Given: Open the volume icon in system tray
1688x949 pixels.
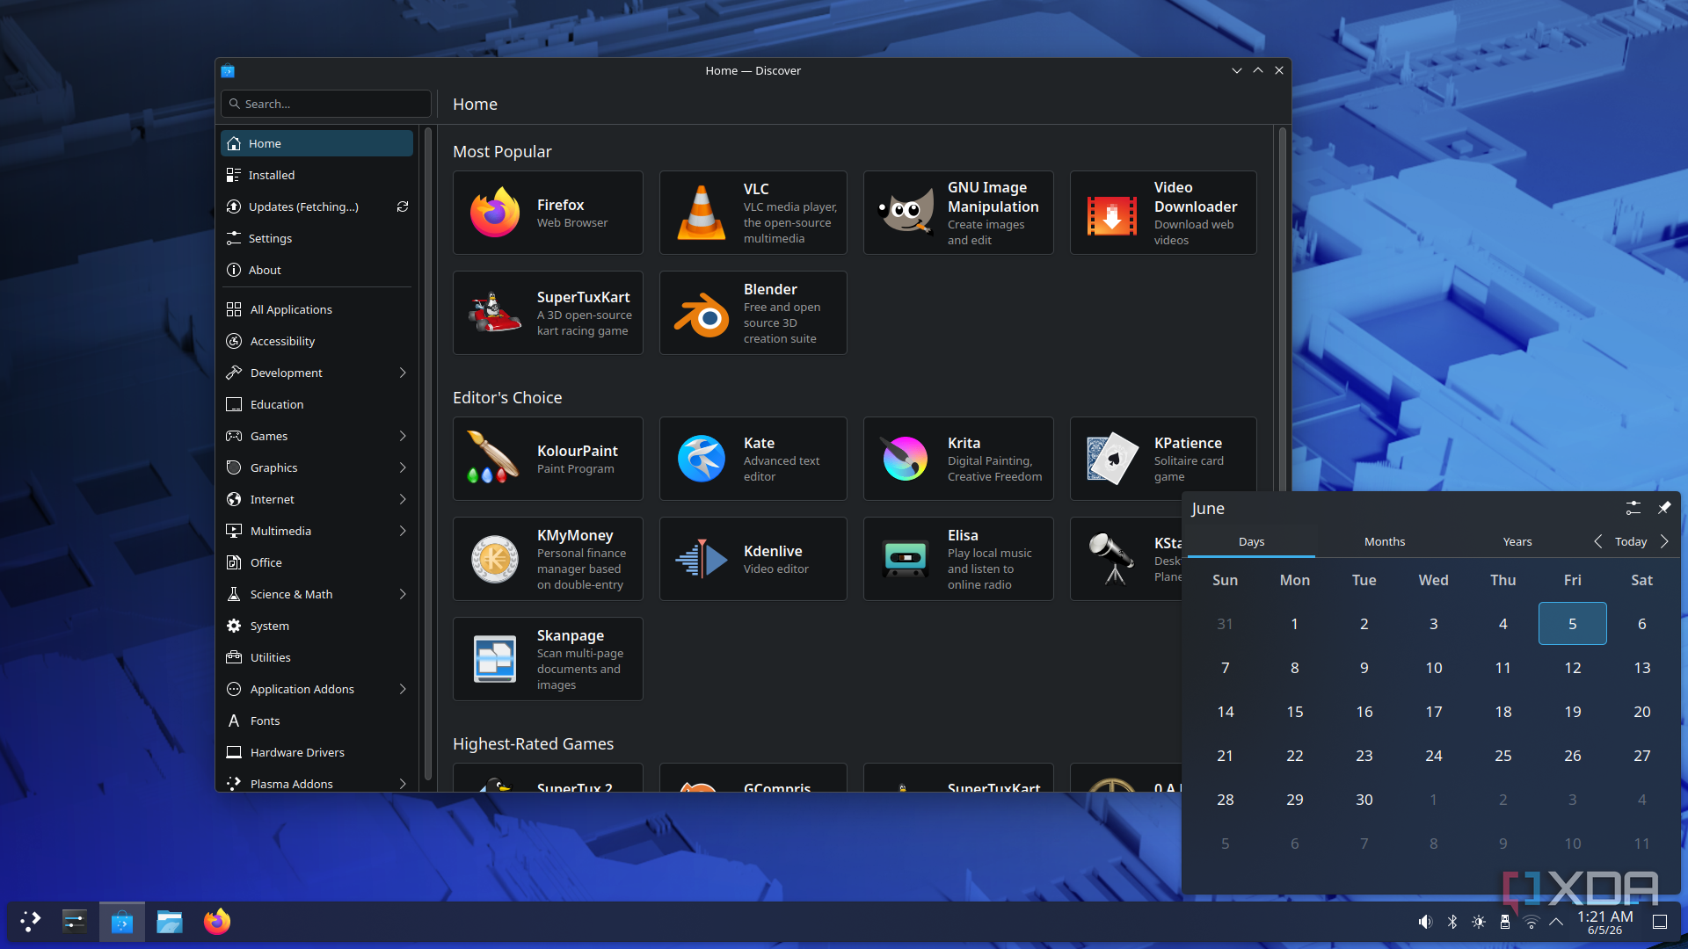Looking at the screenshot, I should (x=1425, y=922).
